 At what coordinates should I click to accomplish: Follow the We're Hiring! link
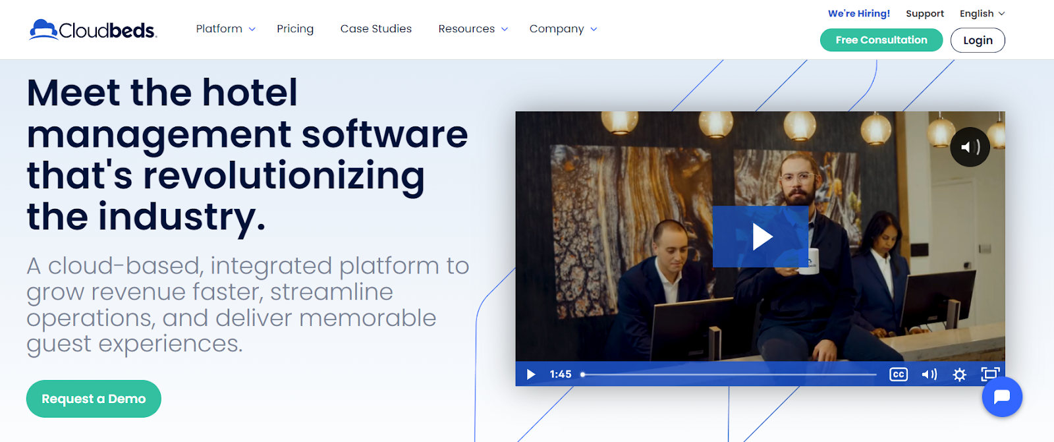point(859,13)
